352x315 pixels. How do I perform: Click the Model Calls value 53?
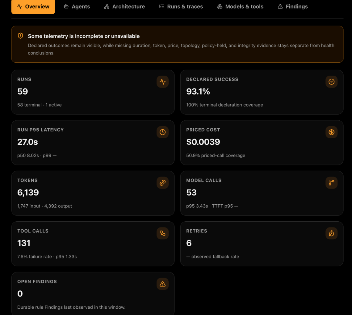click(x=191, y=192)
